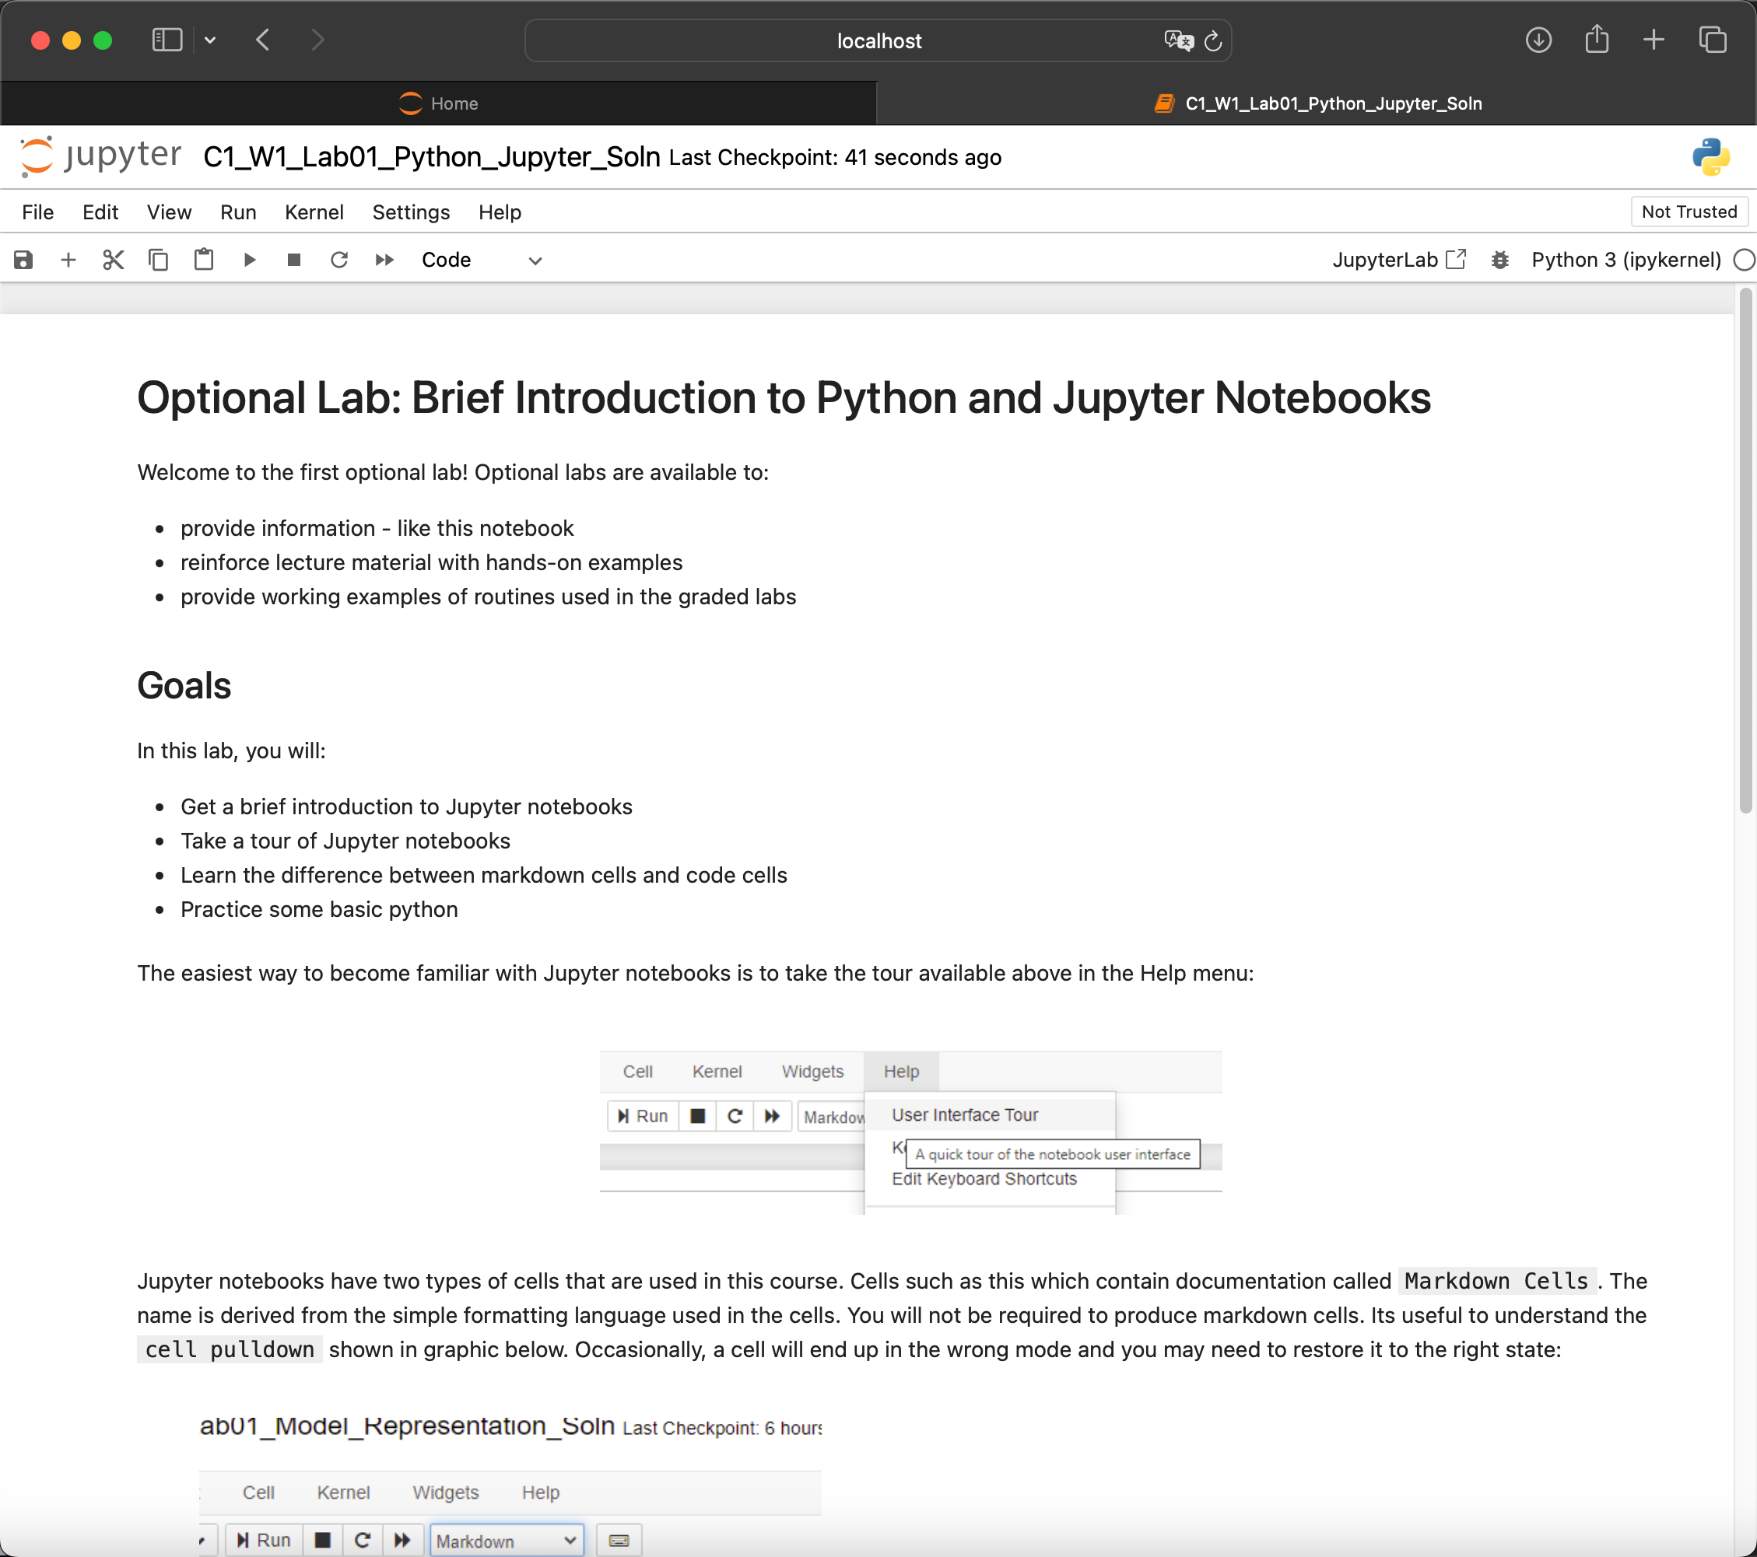Save the notebook with the floppy disk icon
Viewport: 1757px width, 1557px height.
pos(23,260)
